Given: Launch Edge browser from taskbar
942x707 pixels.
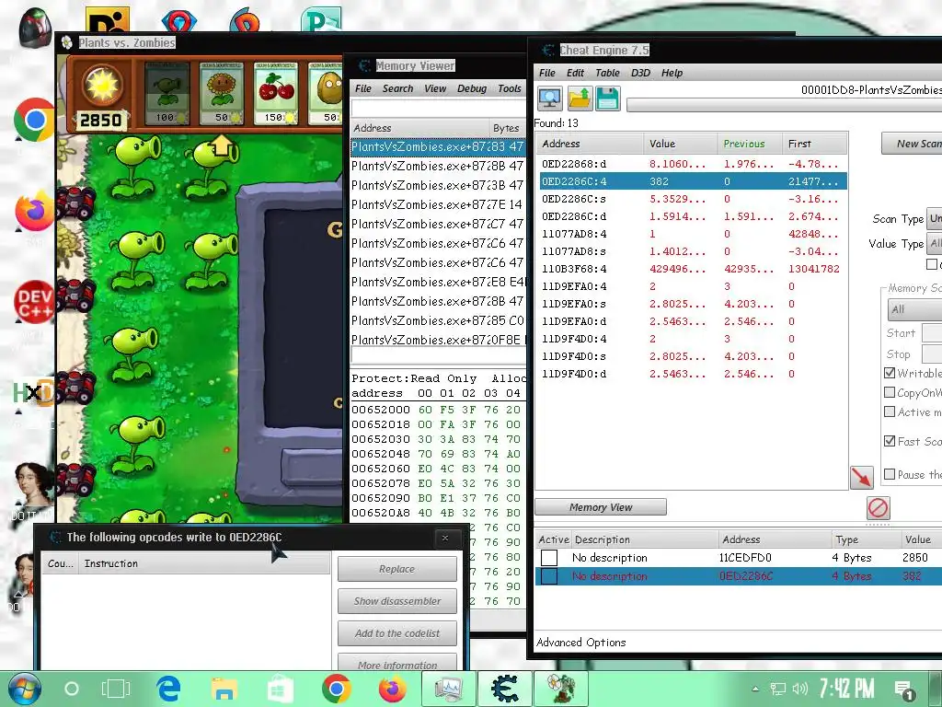Looking at the screenshot, I should tap(169, 689).
